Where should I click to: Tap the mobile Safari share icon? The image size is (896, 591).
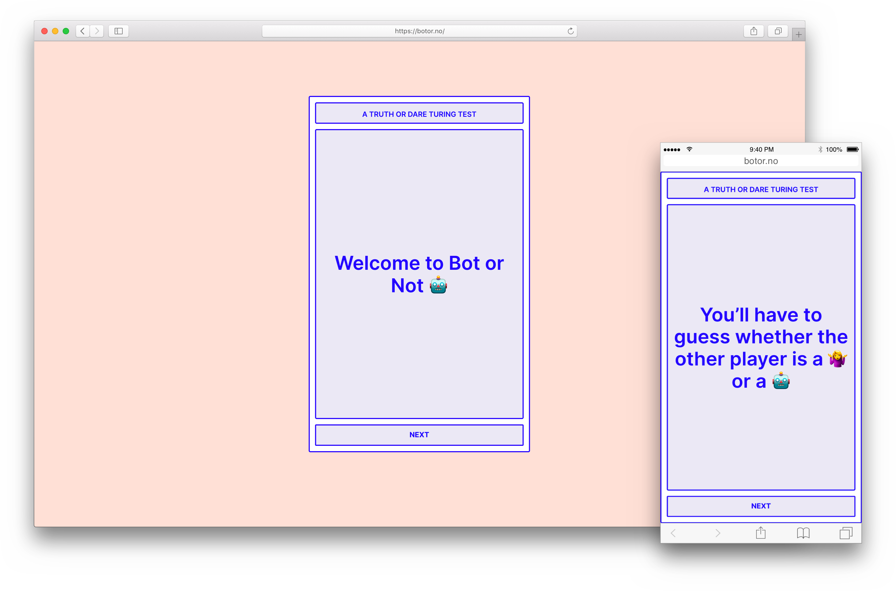pyautogui.click(x=761, y=533)
